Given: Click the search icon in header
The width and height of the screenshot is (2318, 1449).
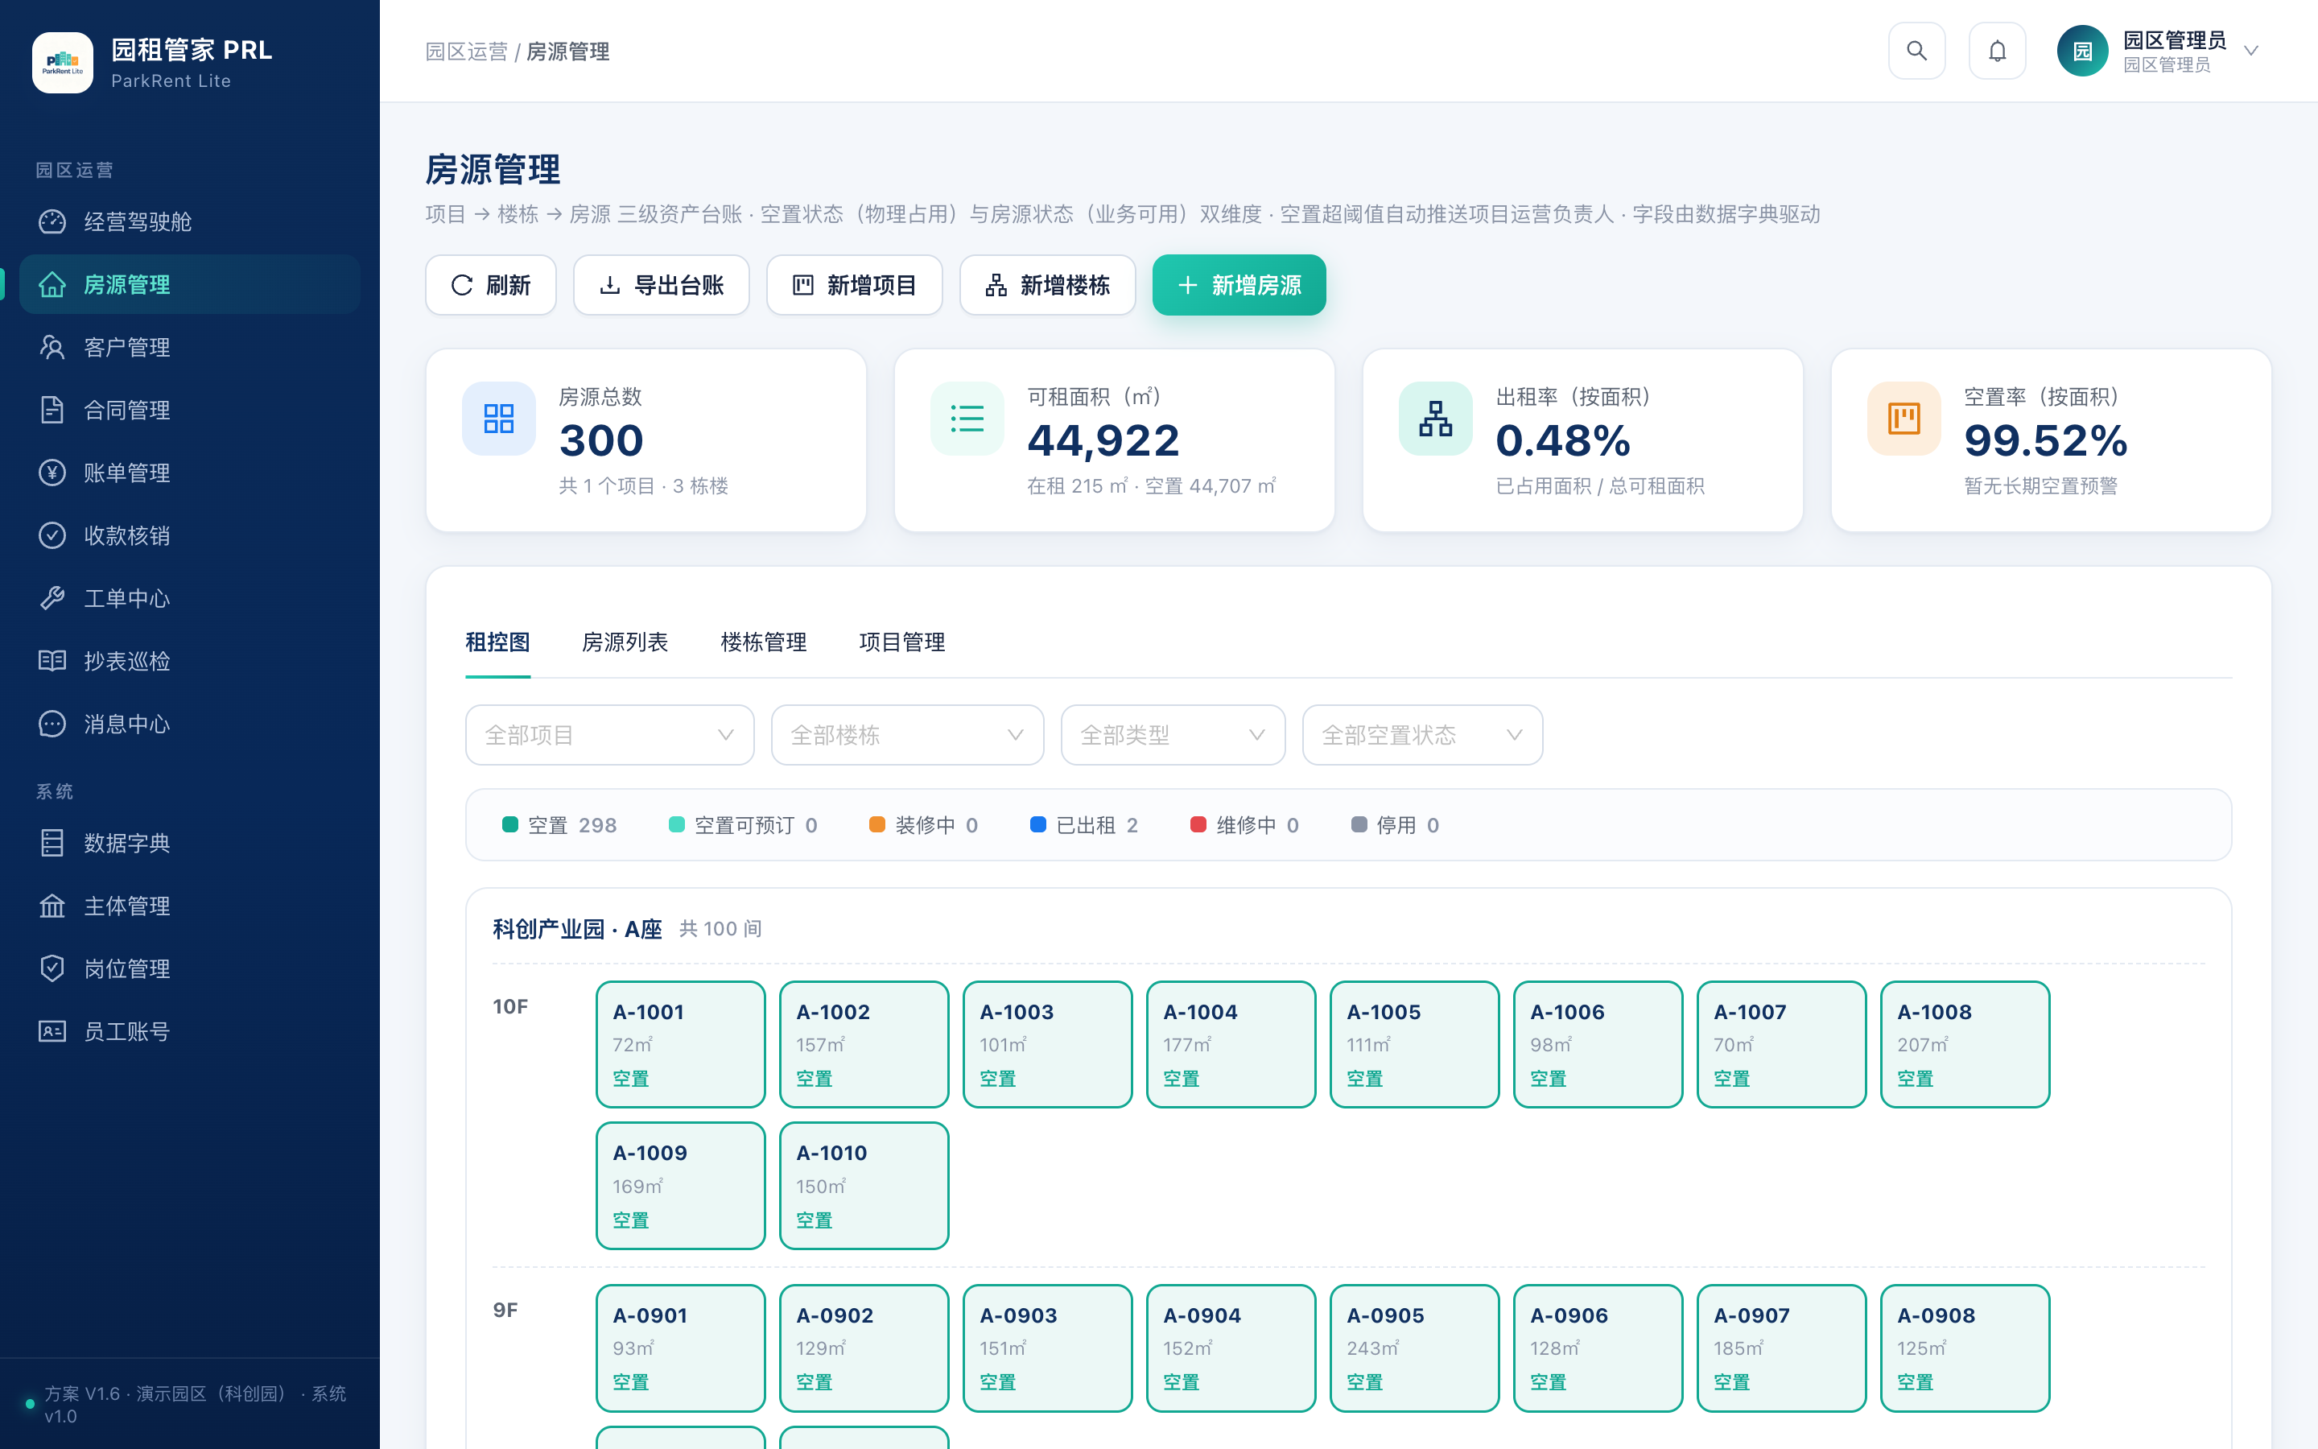Looking at the screenshot, I should 1916,51.
